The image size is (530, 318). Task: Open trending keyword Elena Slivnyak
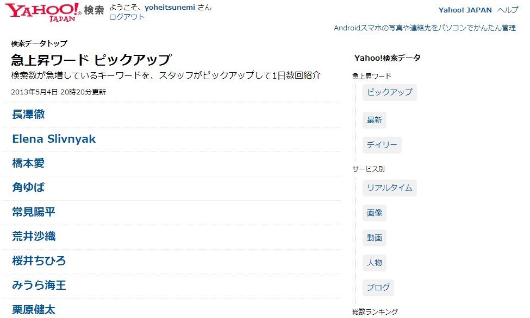[54, 139]
